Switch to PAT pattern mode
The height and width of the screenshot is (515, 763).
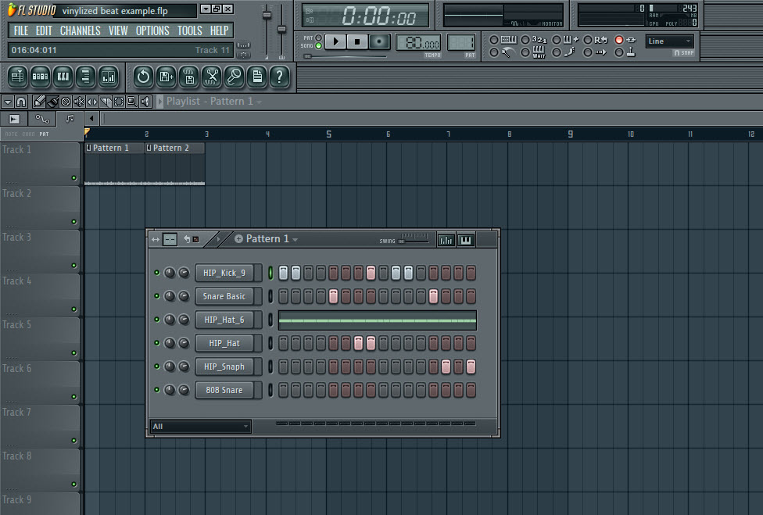(x=318, y=38)
